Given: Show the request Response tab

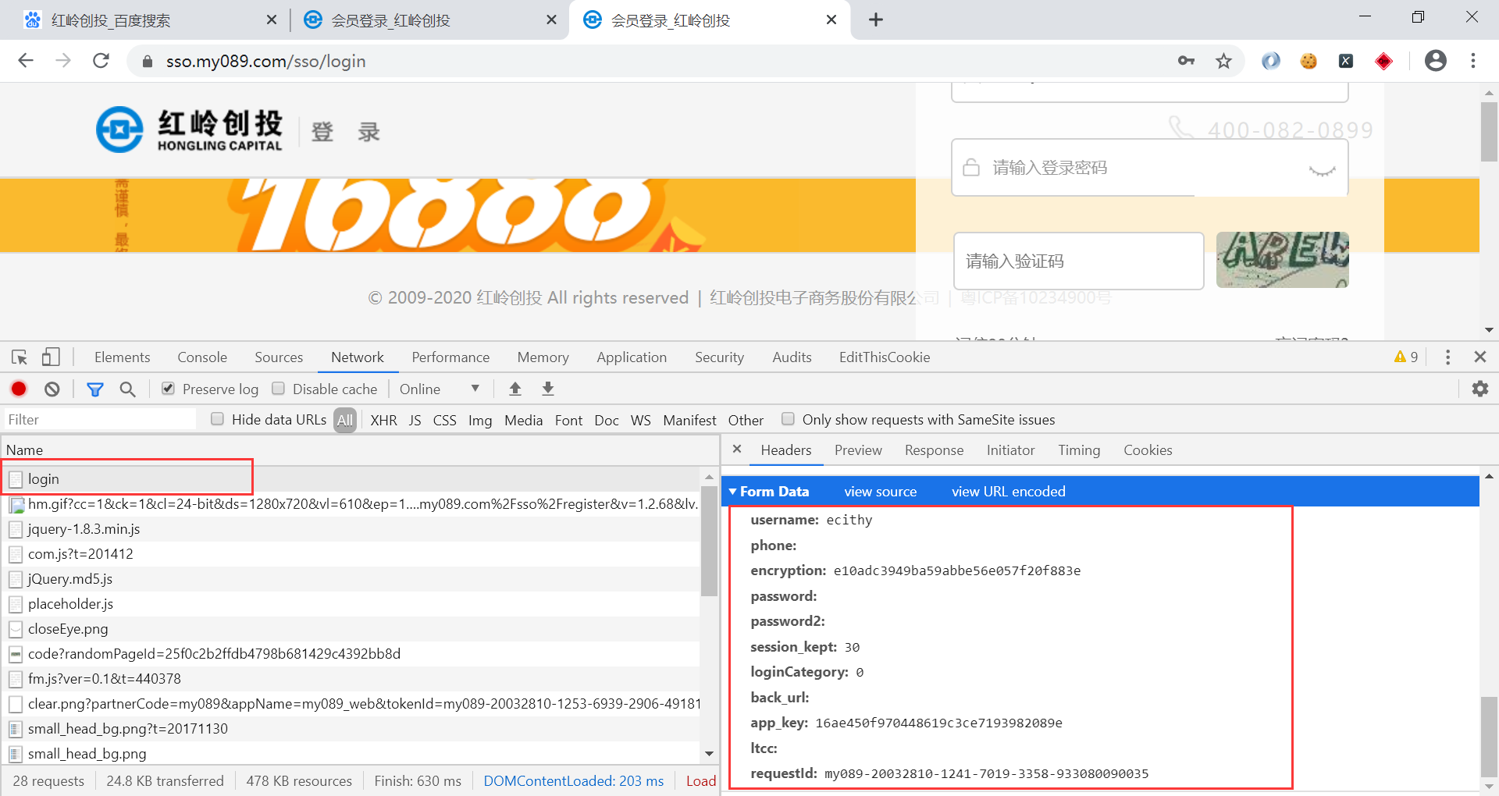Looking at the screenshot, I should pyautogui.click(x=934, y=450).
